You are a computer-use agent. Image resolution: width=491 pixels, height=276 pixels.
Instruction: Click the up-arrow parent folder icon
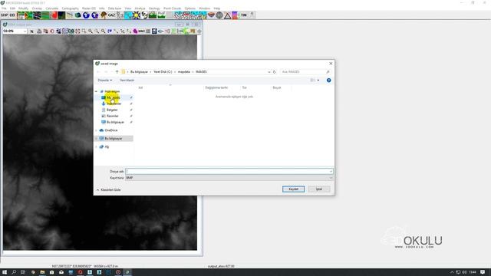coord(117,72)
